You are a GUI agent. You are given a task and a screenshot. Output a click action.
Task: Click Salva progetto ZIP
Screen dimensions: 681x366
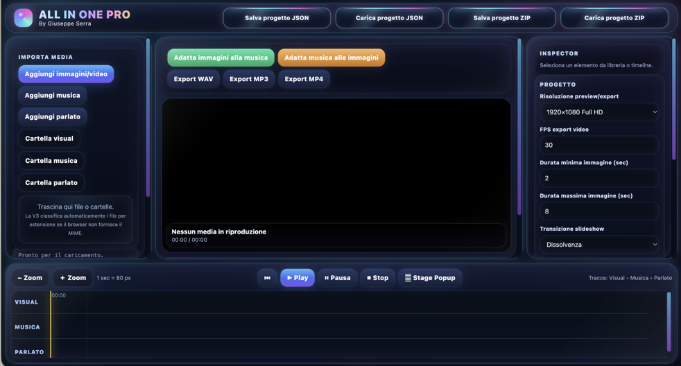pos(501,18)
